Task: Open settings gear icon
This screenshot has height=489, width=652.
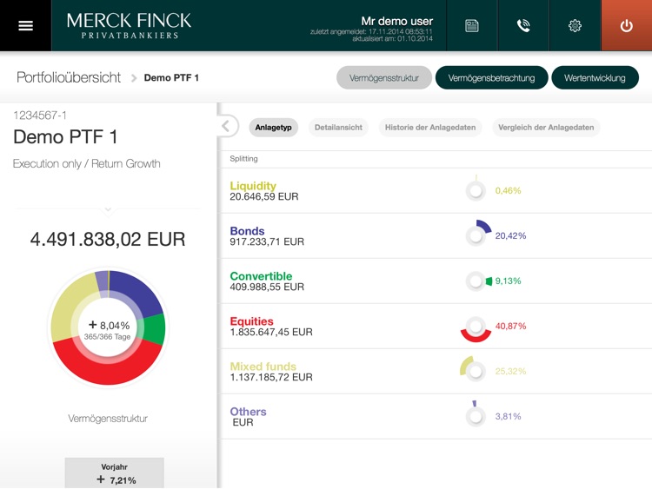Action: pyautogui.click(x=575, y=25)
